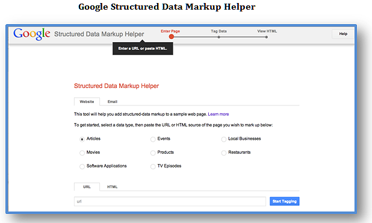Select Local Businesses option

pyautogui.click(x=224, y=139)
